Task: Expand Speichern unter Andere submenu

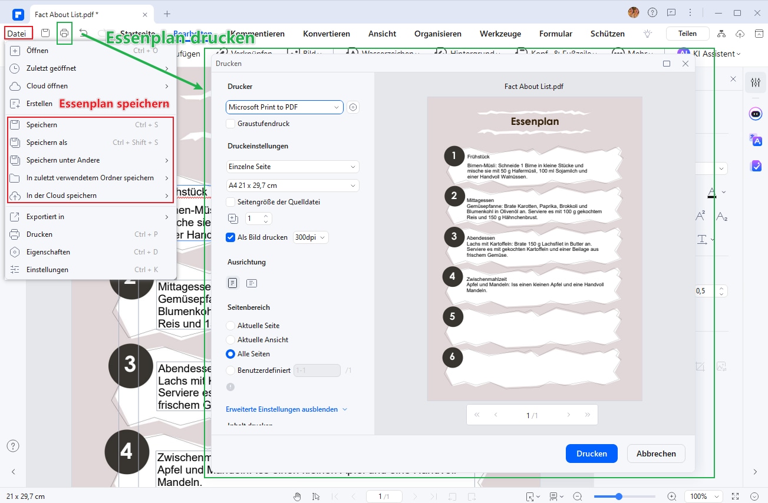Action: click(x=90, y=160)
